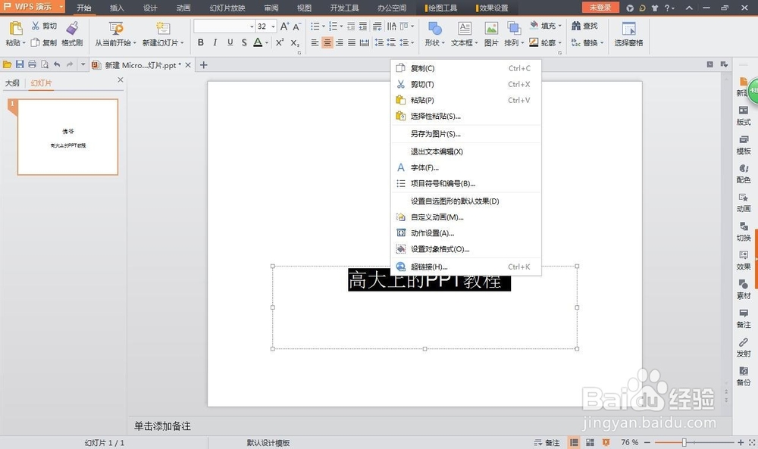Select slide 1 thumbnail in the panel
Viewport: 758px width, 449px height.
pyautogui.click(x=67, y=136)
